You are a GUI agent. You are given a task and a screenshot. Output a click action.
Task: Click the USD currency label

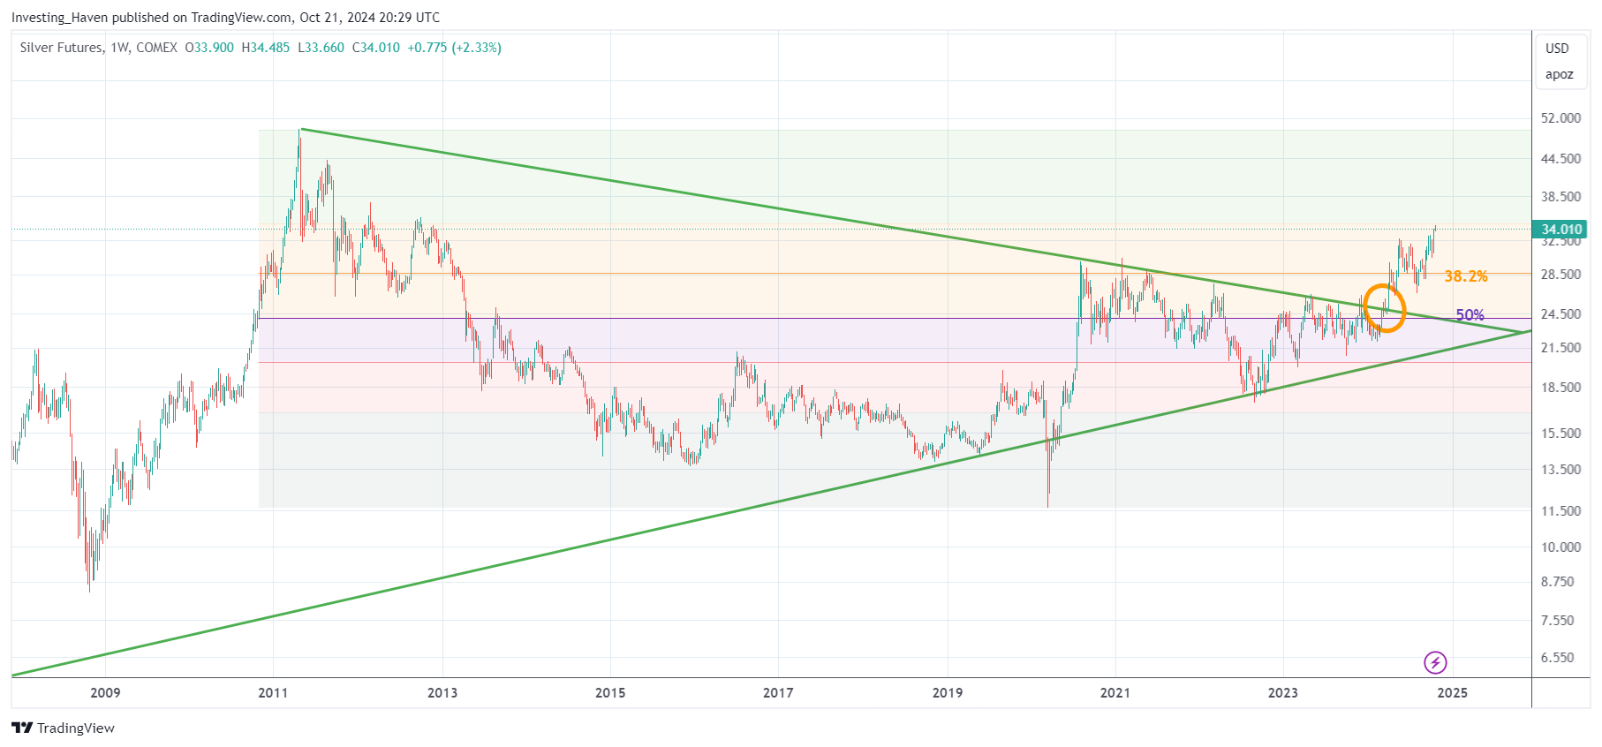click(1557, 49)
